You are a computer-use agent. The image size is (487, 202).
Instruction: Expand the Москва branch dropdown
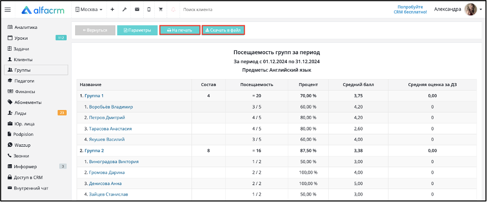pos(89,9)
